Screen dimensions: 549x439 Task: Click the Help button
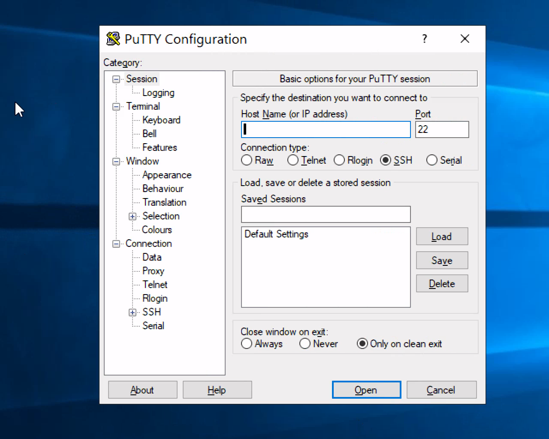click(217, 390)
